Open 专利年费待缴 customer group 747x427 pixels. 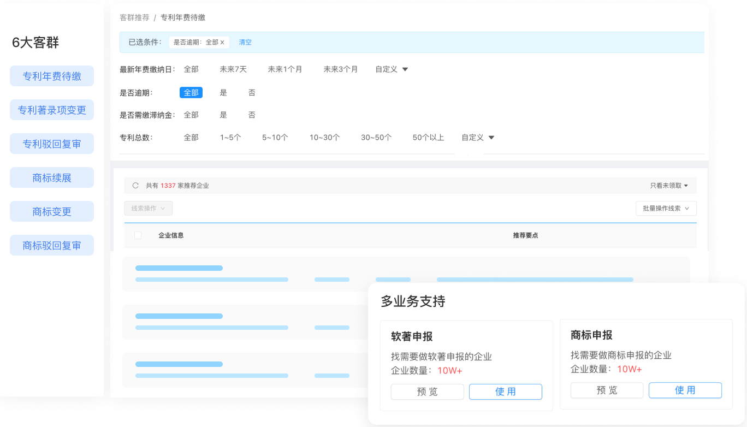point(52,76)
